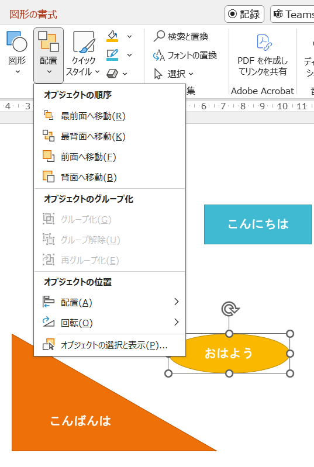
Task: Open the 選択 select dropdown
Action: [174, 74]
